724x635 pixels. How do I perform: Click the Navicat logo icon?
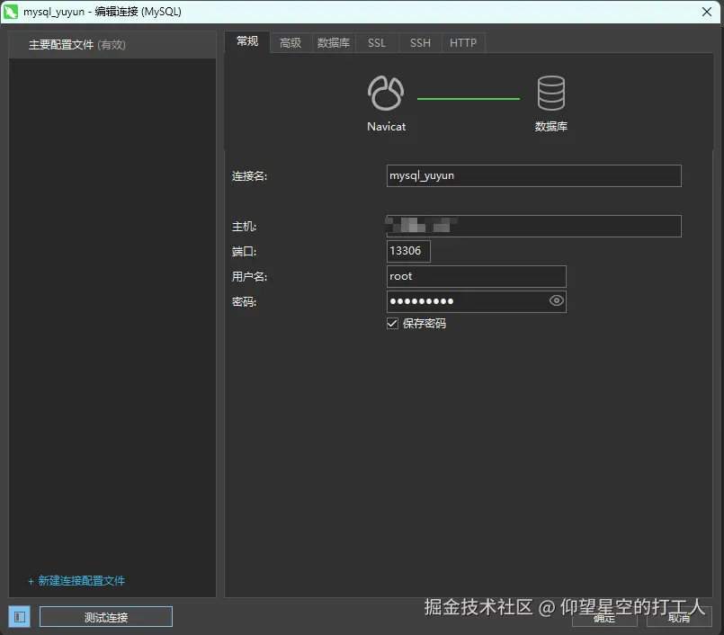385,93
